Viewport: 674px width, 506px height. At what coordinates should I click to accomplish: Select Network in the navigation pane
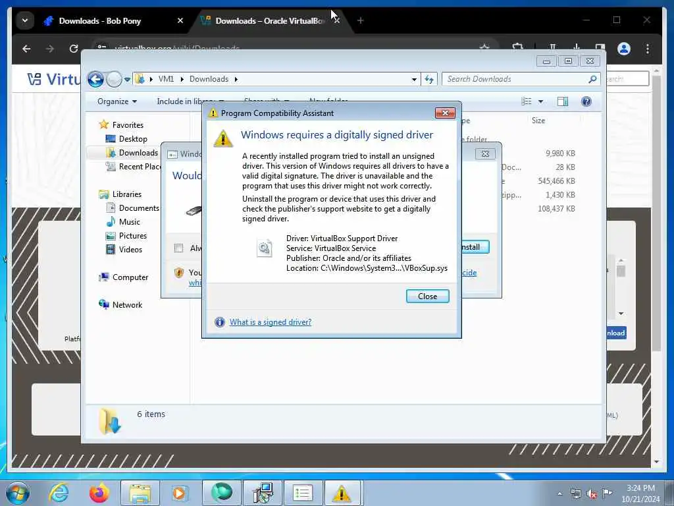pos(127,304)
